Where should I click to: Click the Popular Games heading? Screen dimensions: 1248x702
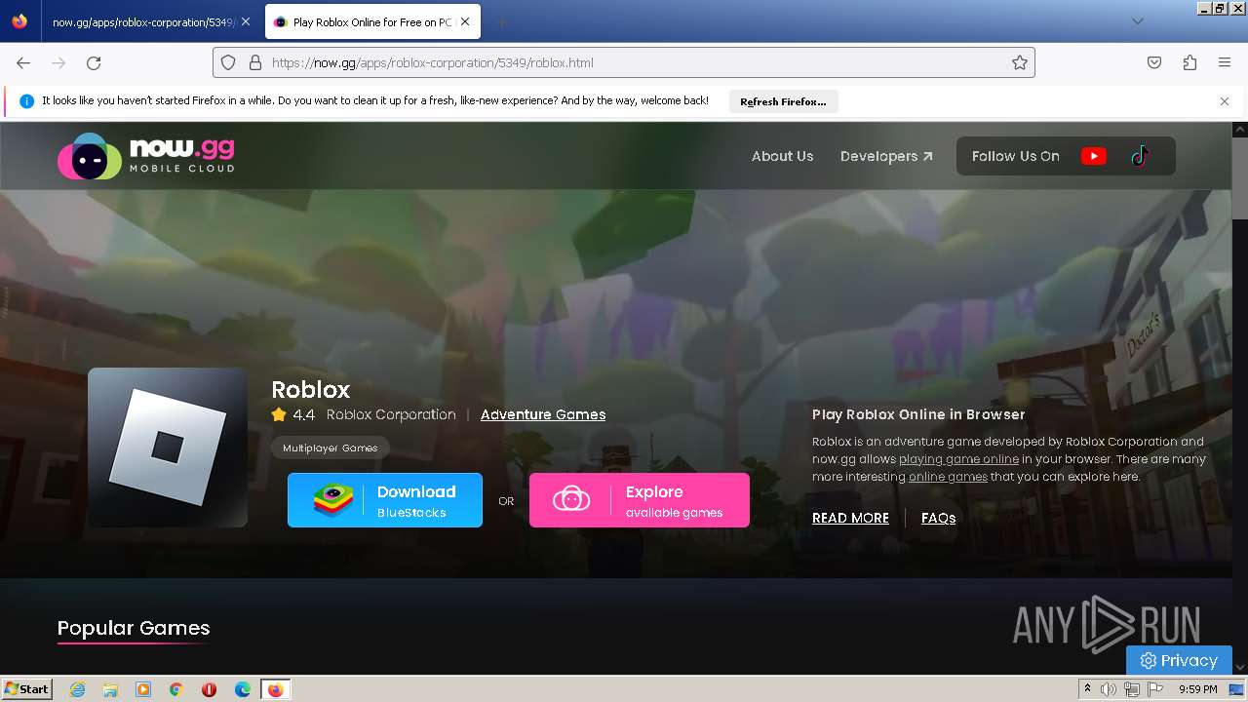(x=134, y=628)
